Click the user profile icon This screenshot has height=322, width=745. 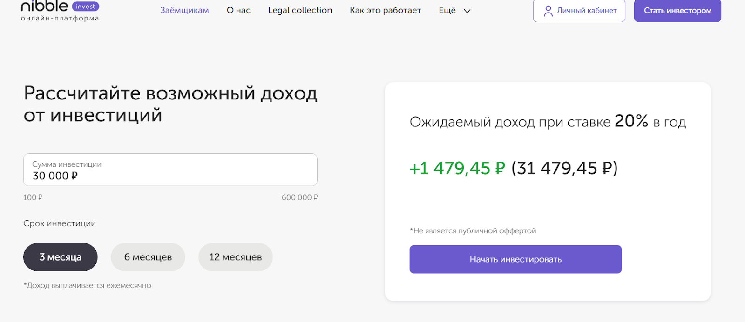pos(548,11)
